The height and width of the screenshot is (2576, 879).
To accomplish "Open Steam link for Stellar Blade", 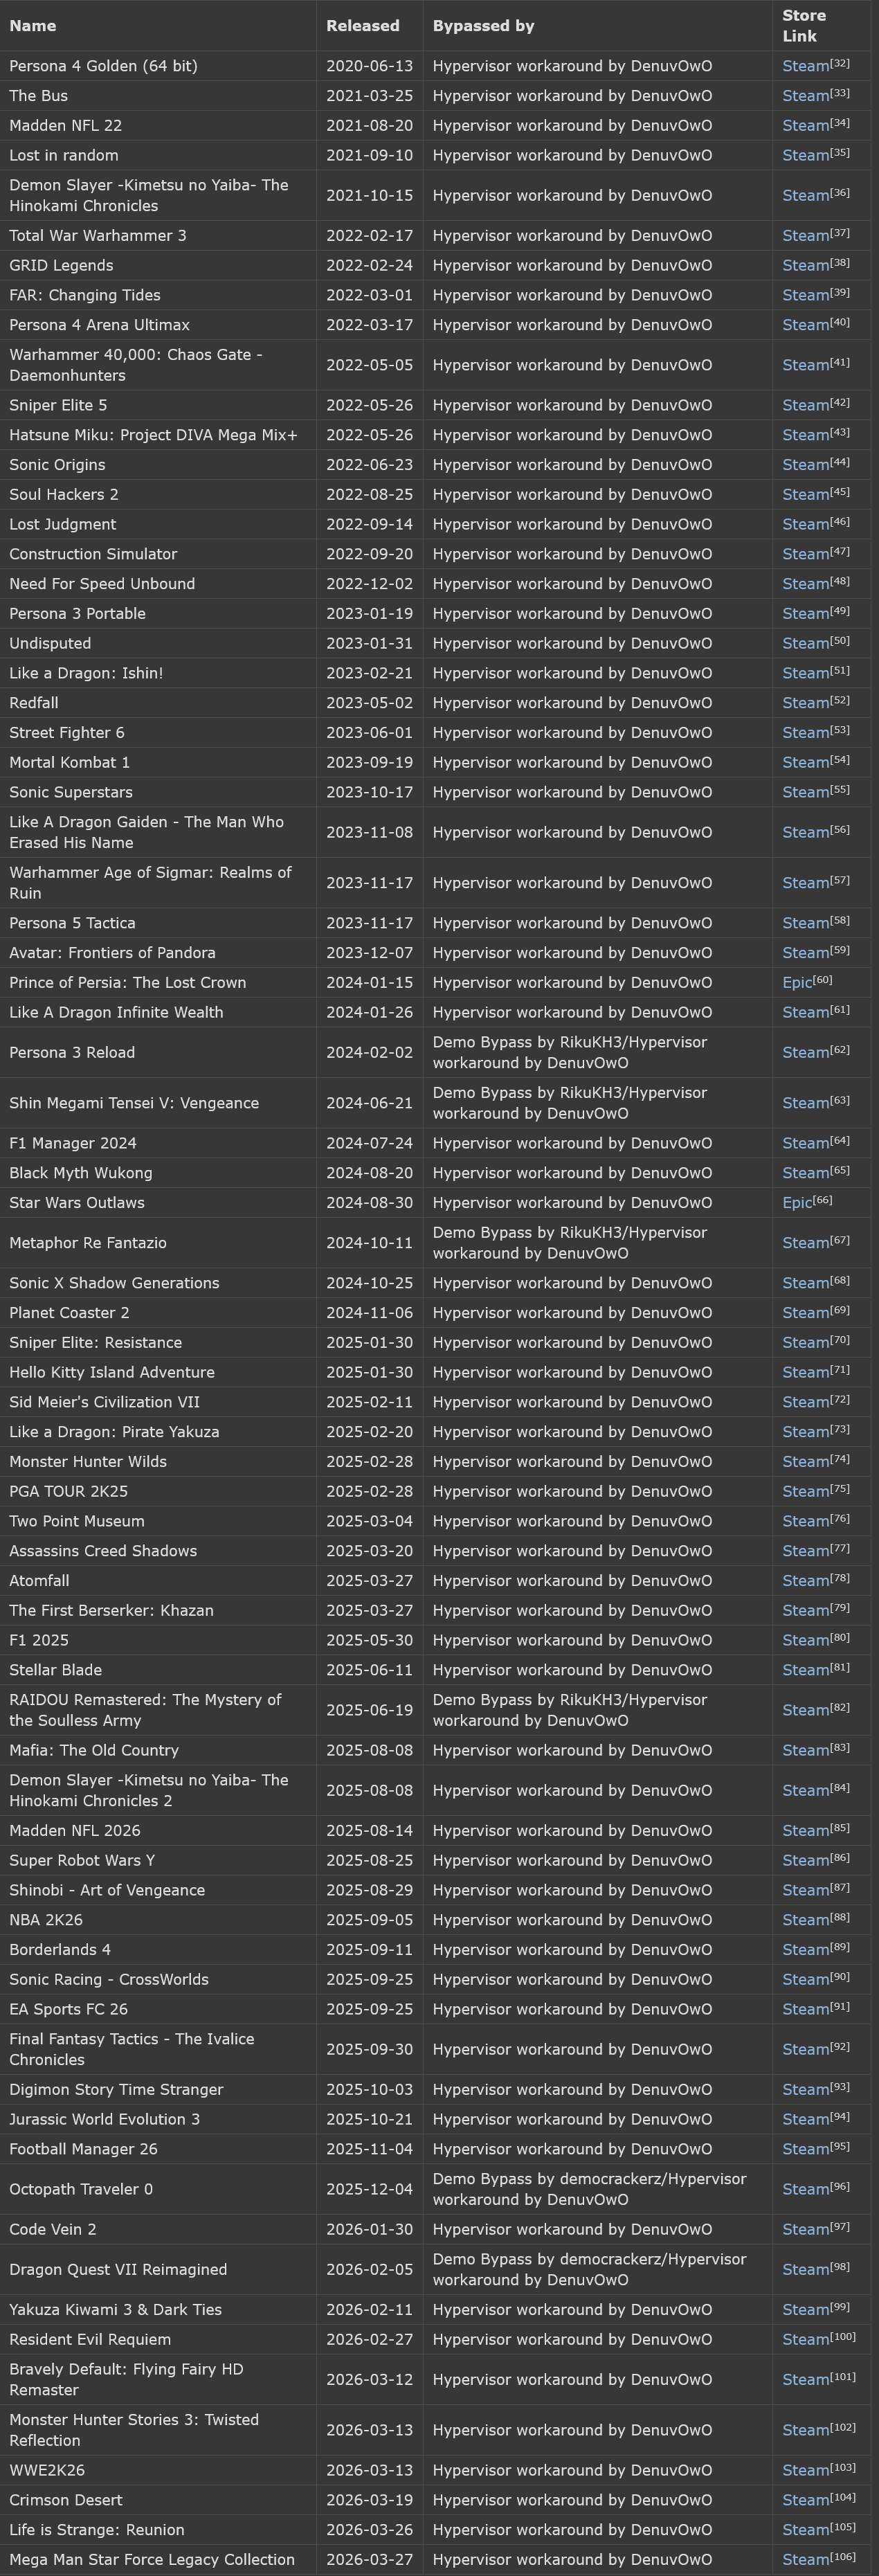I will click(805, 1671).
